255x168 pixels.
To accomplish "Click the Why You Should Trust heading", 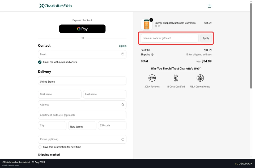I will click(x=176, y=68).
